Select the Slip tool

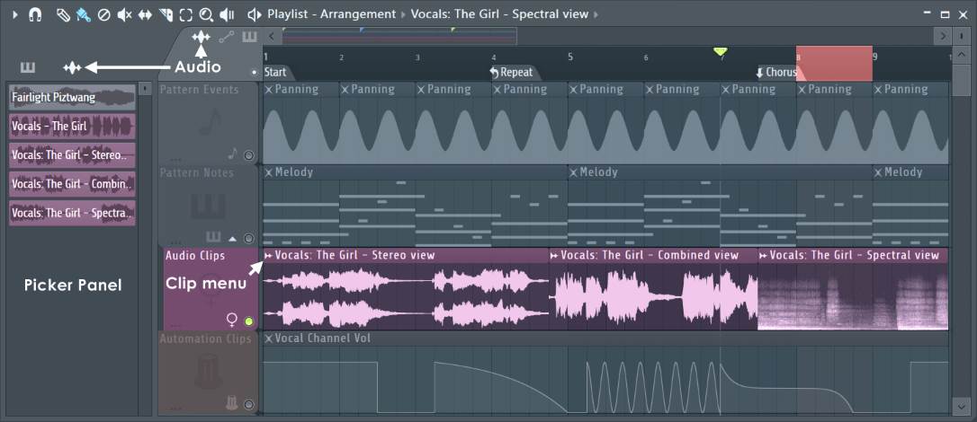[x=145, y=14]
